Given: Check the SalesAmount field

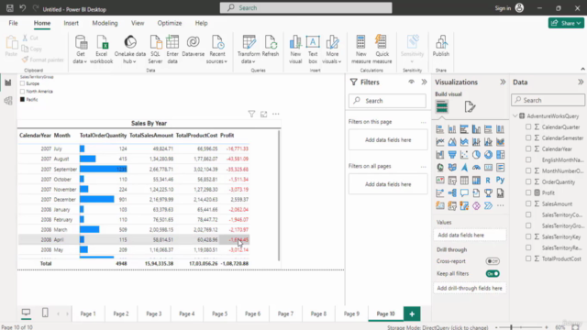Looking at the screenshot, I should tap(528, 203).
